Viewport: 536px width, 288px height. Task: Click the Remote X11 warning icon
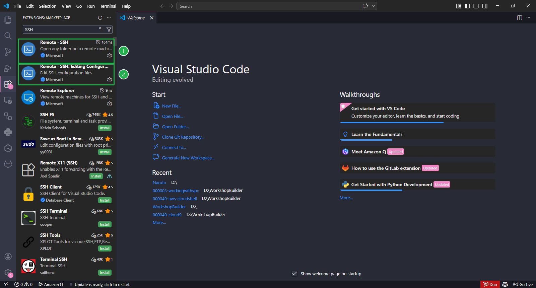point(110,176)
